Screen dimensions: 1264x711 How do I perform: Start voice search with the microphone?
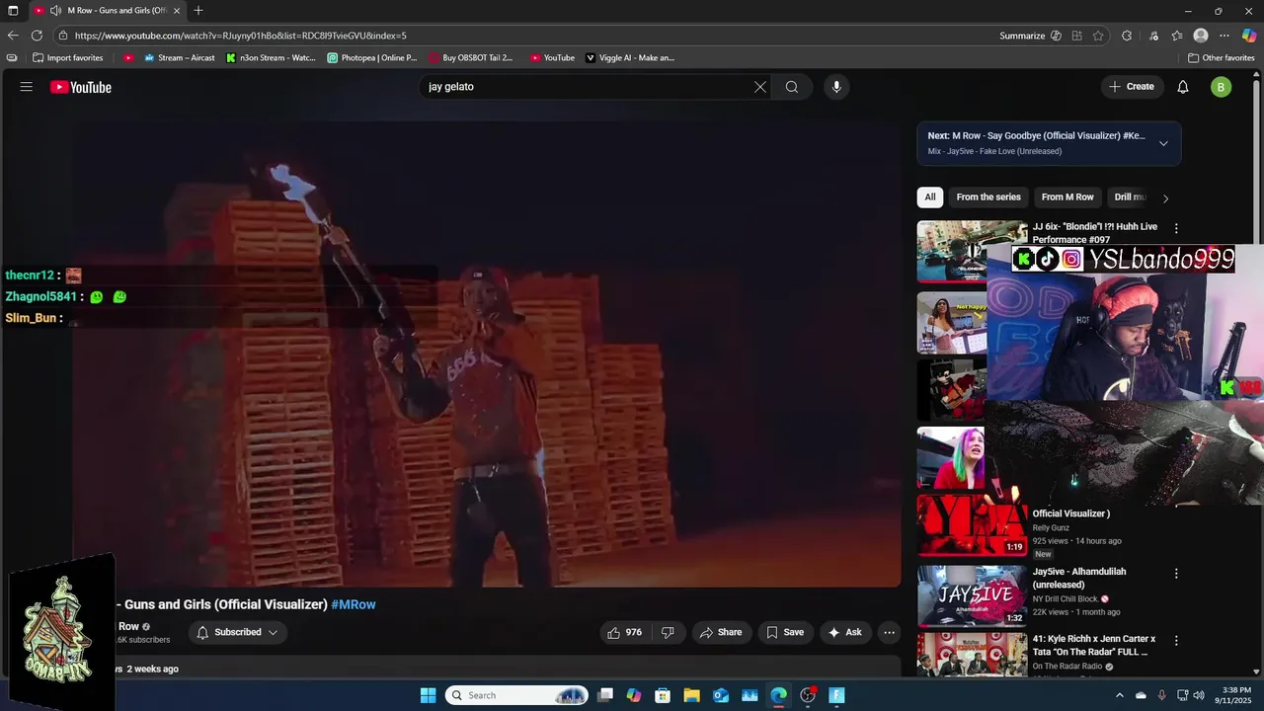(836, 87)
